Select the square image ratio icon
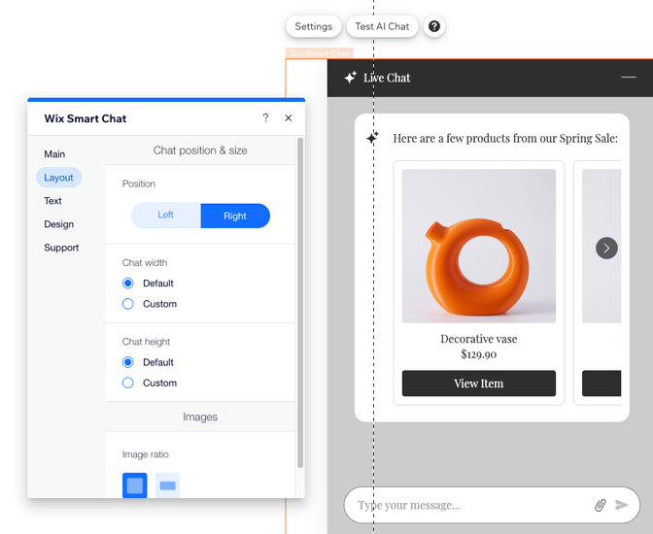The height and width of the screenshot is (534, 653). click(135, 485)
